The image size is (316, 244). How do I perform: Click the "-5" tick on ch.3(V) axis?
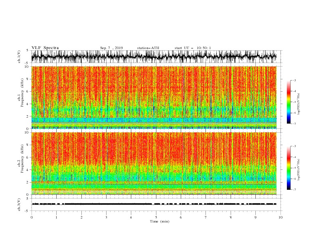(x=27, y=211)
